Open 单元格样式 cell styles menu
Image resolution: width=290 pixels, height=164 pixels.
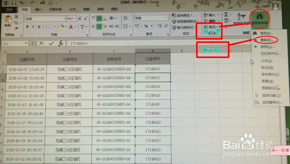[184, 28]
